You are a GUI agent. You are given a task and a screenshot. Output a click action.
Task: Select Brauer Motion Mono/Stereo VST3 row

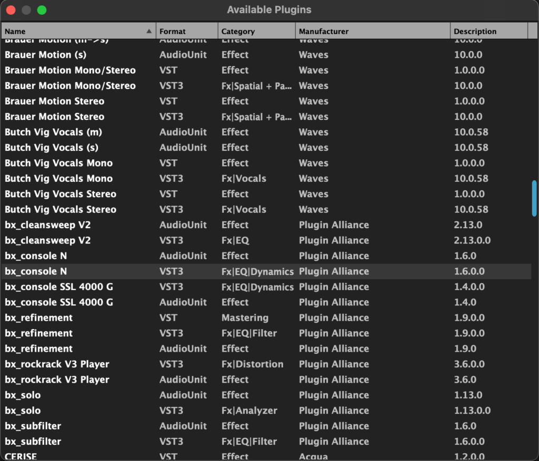(266, 86)
